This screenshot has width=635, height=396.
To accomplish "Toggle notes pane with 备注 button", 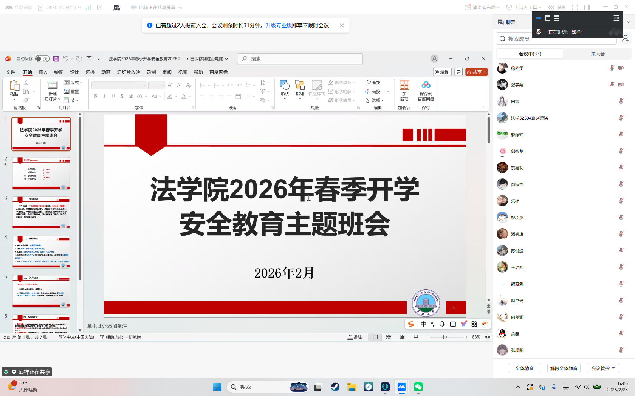I will tap(355, 337).
